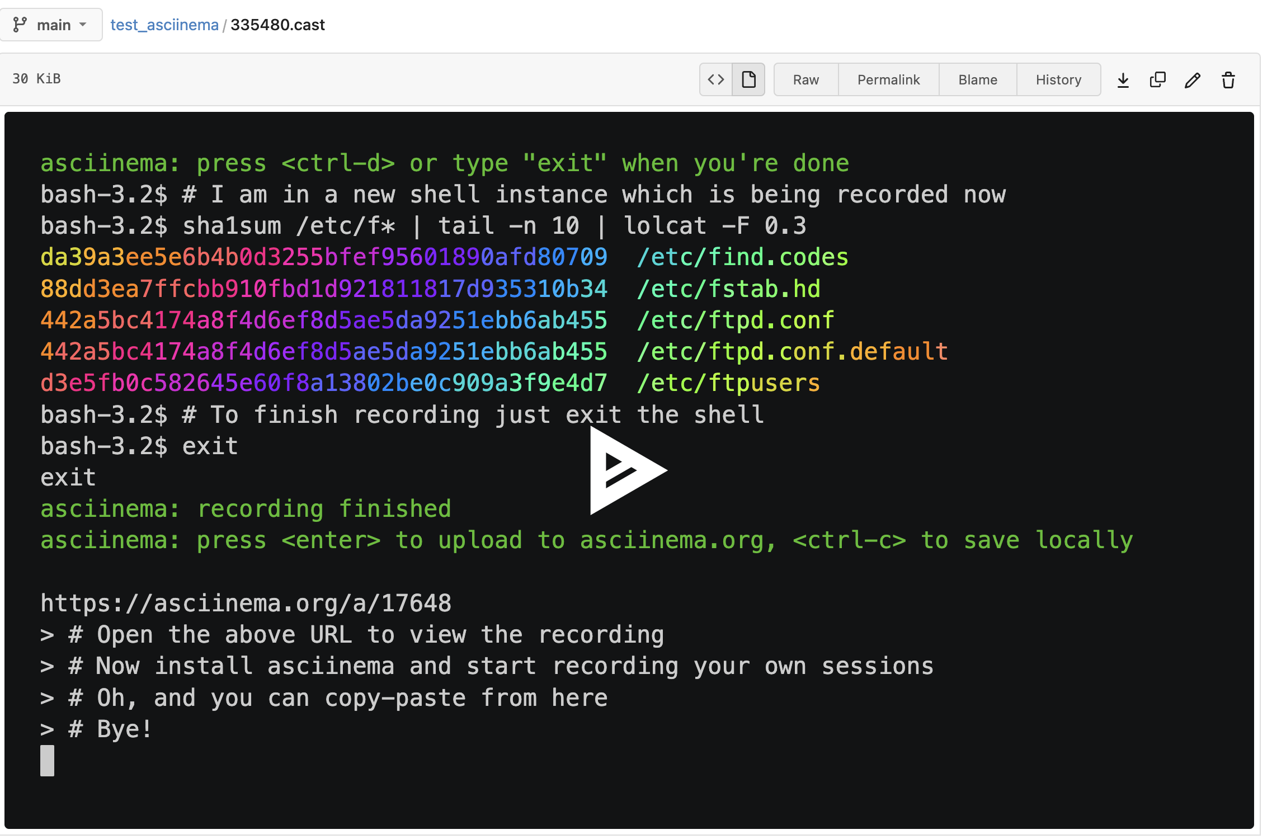Open the Blame view
Image resolution: width=1272 pixels, height=839 pixels.
978,79
